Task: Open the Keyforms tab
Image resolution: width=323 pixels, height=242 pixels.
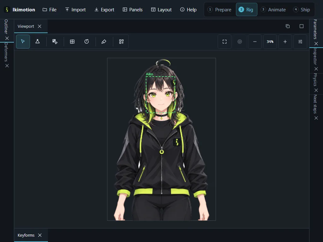Action: coord(26,235)
